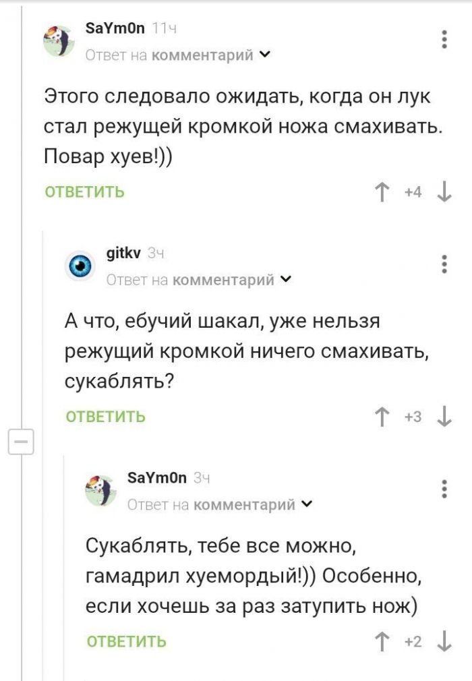Reply to the last SaYm0n comment
Image resolution: width=472 pixels, height=681 pixels.
[127, 641]
